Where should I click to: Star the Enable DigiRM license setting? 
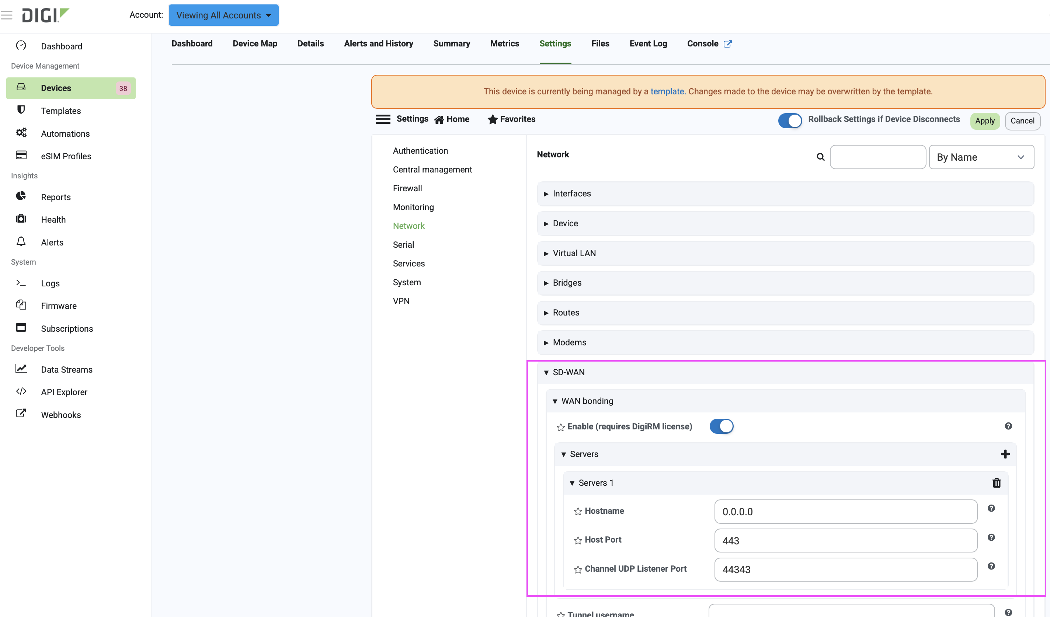tap(560, 427)
